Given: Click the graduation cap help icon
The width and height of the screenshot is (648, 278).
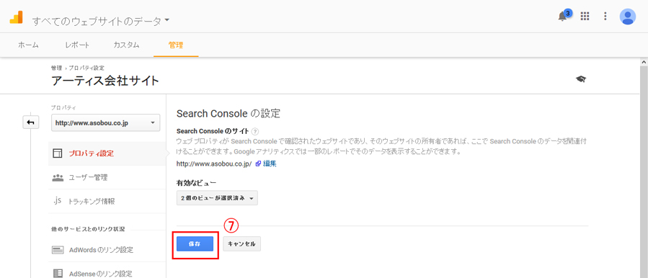Looking at the screenshot, I should tap(581, 79).
